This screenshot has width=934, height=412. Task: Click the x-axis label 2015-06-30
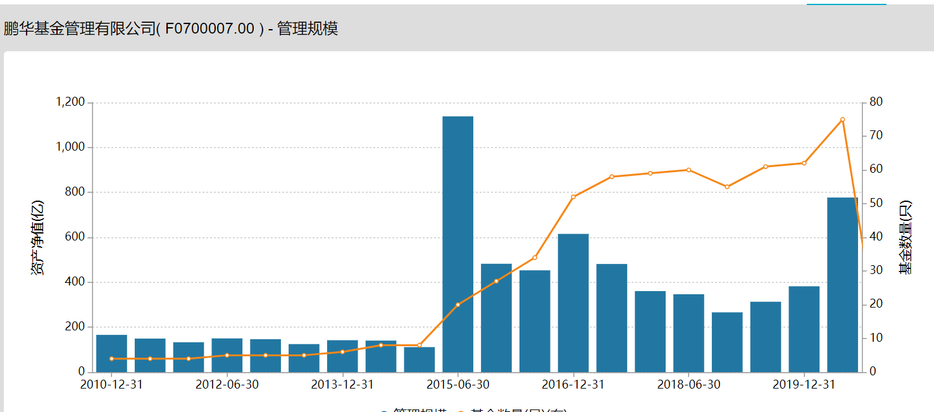[x=458, y=385]
